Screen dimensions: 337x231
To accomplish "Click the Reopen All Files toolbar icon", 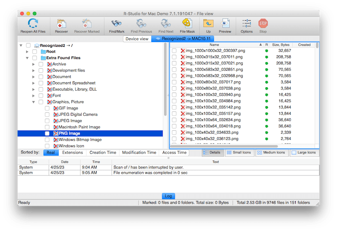I will (32, 24).
